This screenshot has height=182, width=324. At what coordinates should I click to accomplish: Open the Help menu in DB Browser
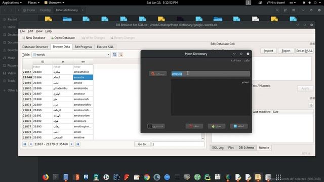[x=49, y=31]
